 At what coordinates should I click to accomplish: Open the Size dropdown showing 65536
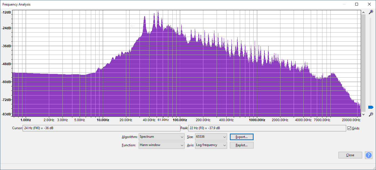click(x=211, y=137)
